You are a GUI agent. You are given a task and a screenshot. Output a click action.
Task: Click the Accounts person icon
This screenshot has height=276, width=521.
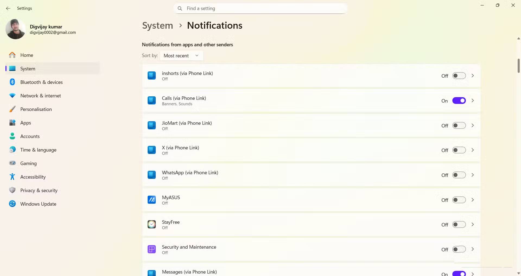tap(12, 136)
